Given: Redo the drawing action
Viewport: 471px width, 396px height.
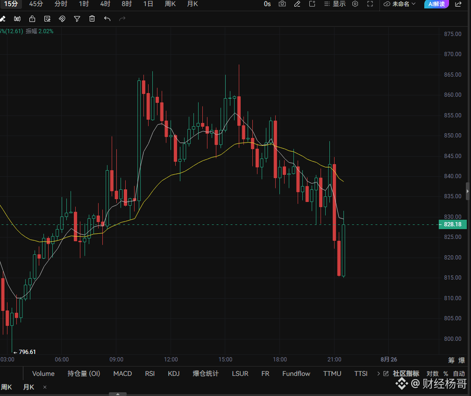Looking at the screenshot, I should click(x=122, y=19).
